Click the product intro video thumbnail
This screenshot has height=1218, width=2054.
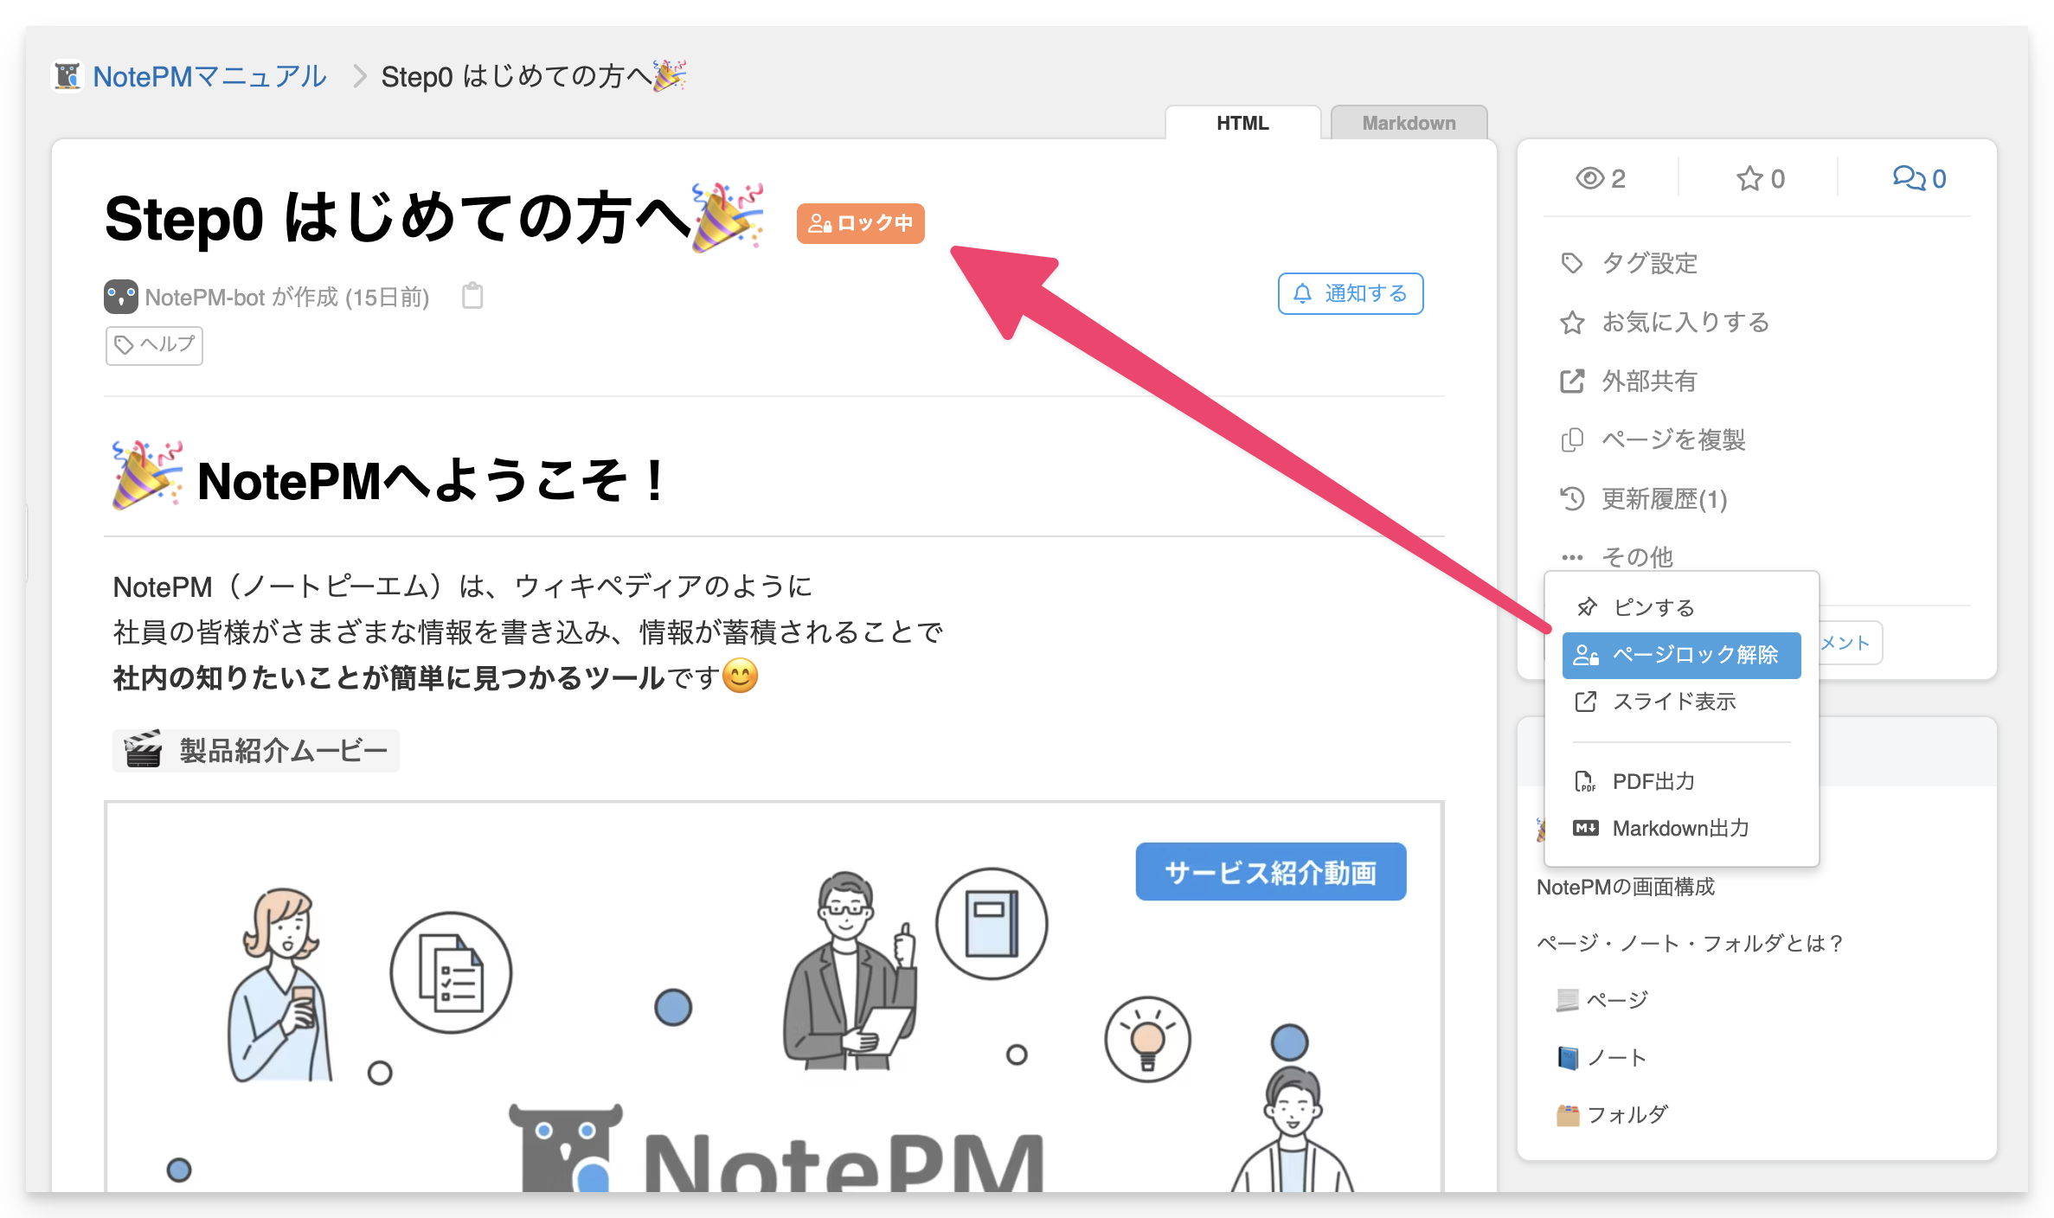(774, 997)
